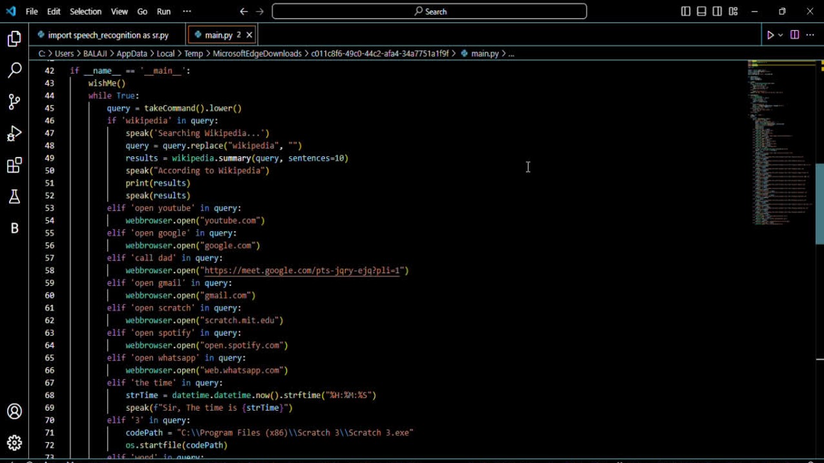Screen dimensions: 824x463
Task: Click the Scratch 3.exe path string
Action: [x=295, y=433]
